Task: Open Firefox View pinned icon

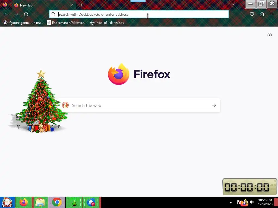Action: pos(5,5)
